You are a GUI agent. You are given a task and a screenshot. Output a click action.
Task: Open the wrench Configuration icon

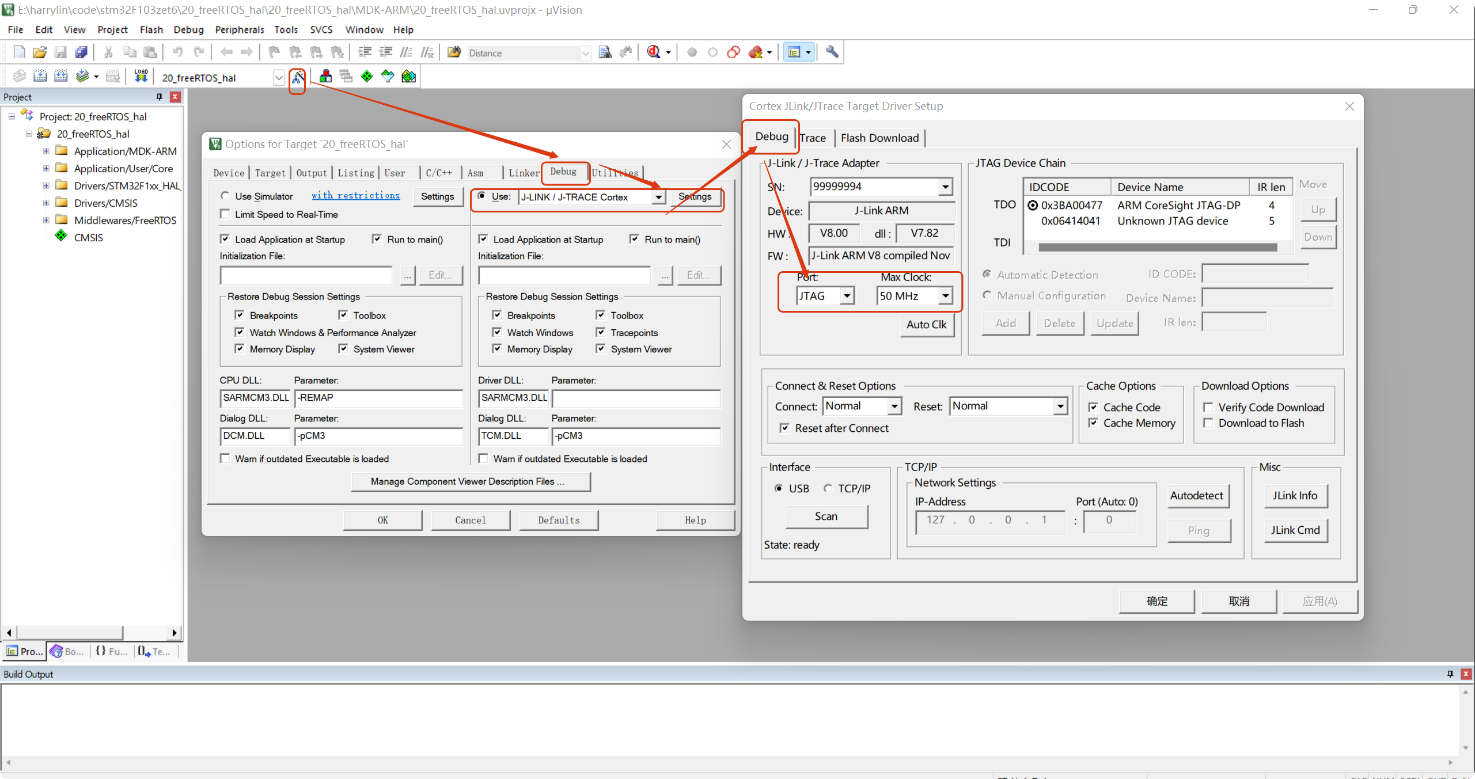(832, 52)
